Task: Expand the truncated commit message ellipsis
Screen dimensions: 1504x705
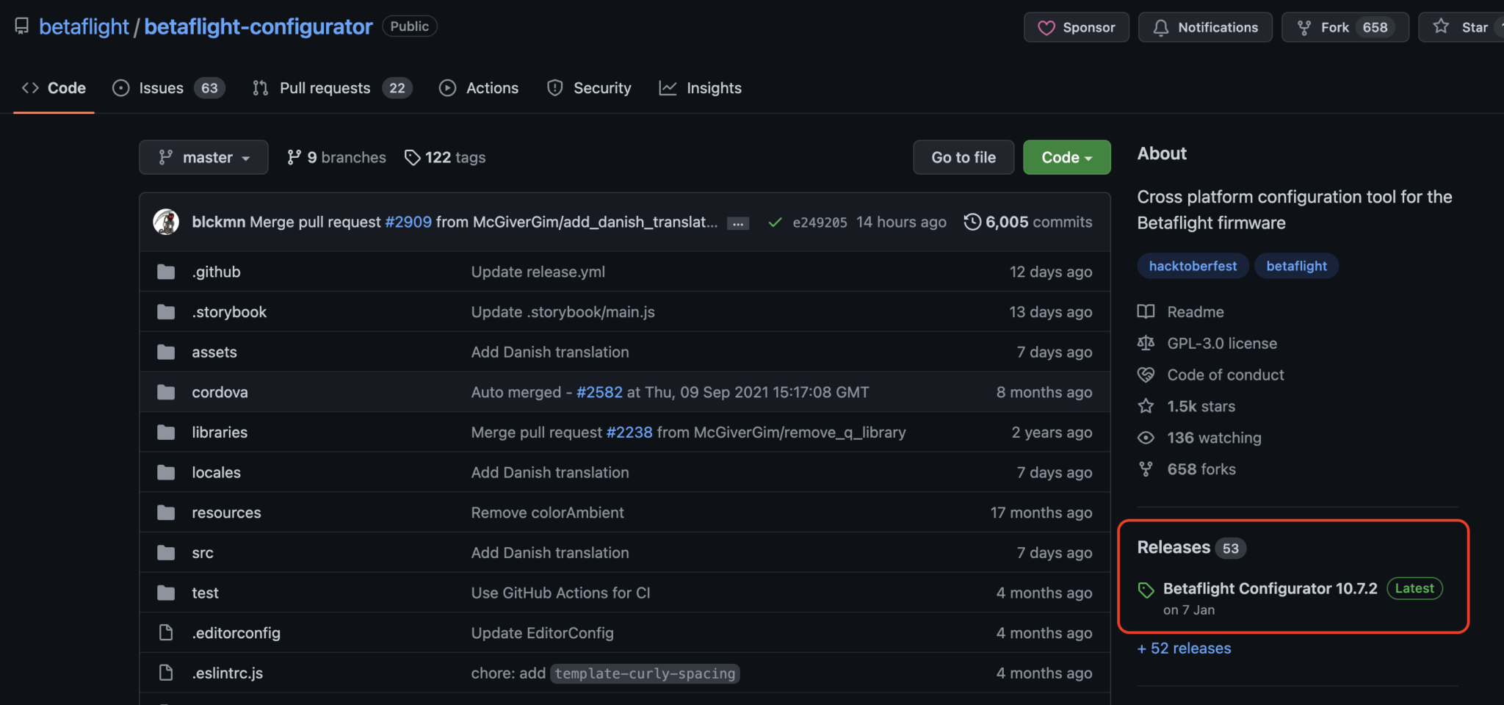Action: pos(737,222)
